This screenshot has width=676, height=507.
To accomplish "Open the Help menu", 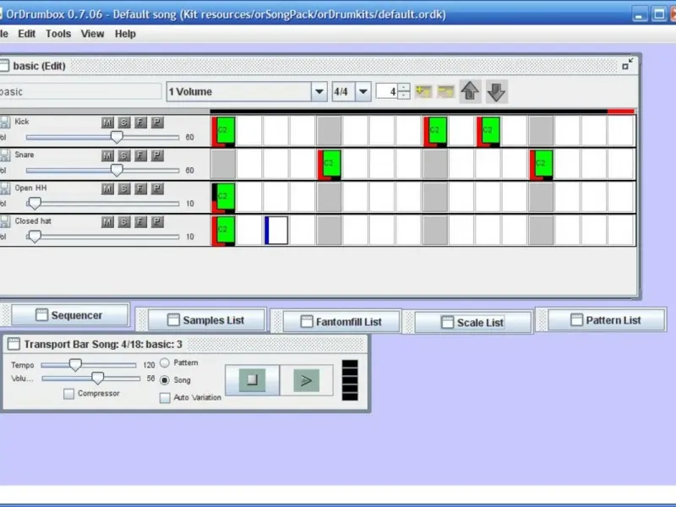I will click(x=125, y=34).
